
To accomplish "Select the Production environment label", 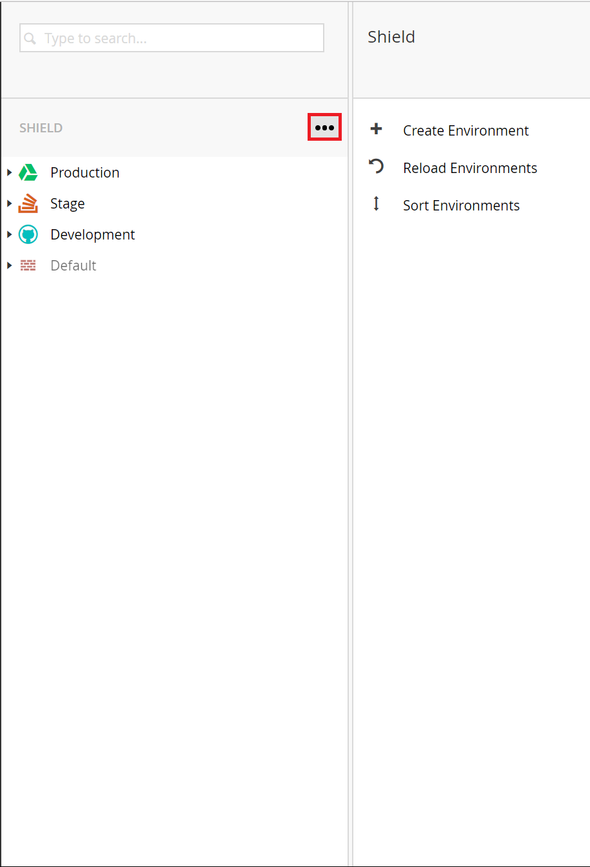I will pyautogui.click(x=85, y=172).
